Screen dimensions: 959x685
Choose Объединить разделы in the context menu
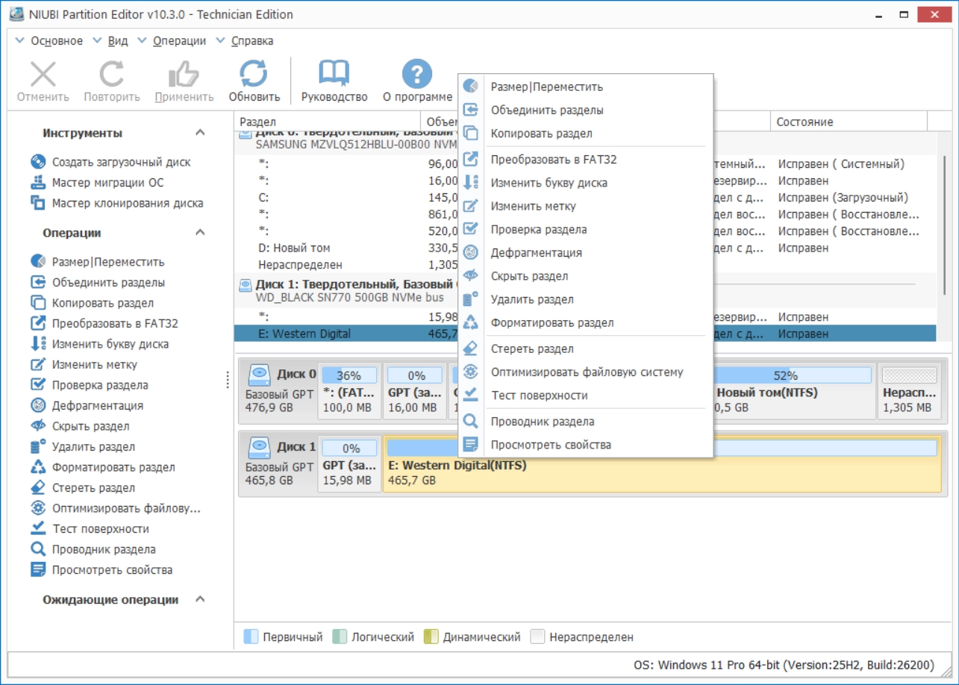pos(586,110)
